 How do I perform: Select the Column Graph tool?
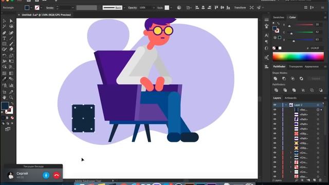pos(11,85)
